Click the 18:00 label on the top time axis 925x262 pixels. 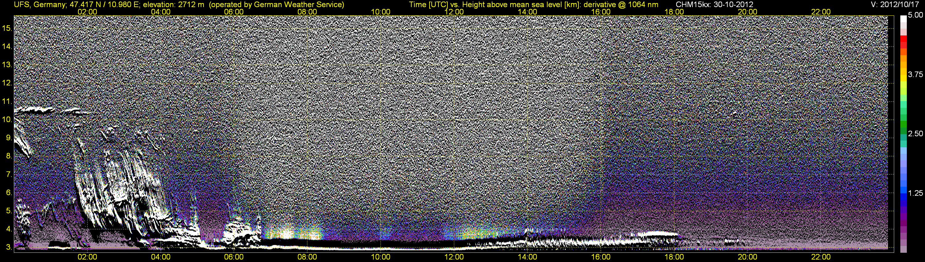(x=674, y=12)
